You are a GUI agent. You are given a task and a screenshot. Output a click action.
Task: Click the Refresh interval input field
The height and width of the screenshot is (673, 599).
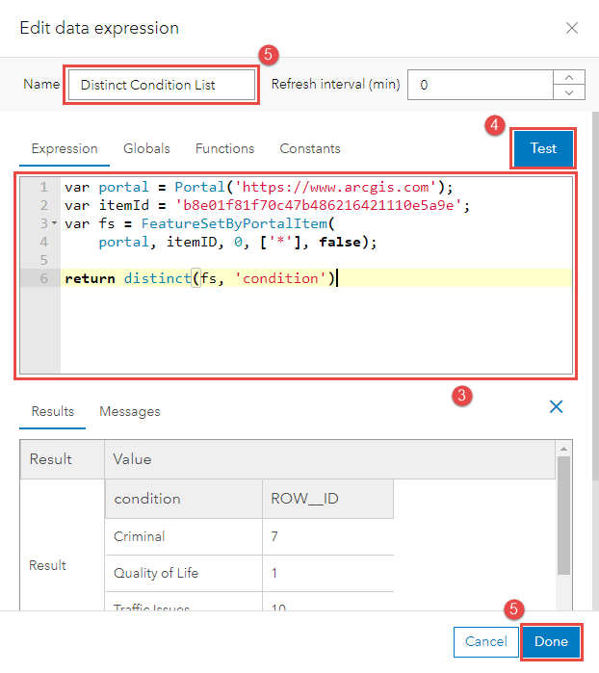(x=480, y=85)
